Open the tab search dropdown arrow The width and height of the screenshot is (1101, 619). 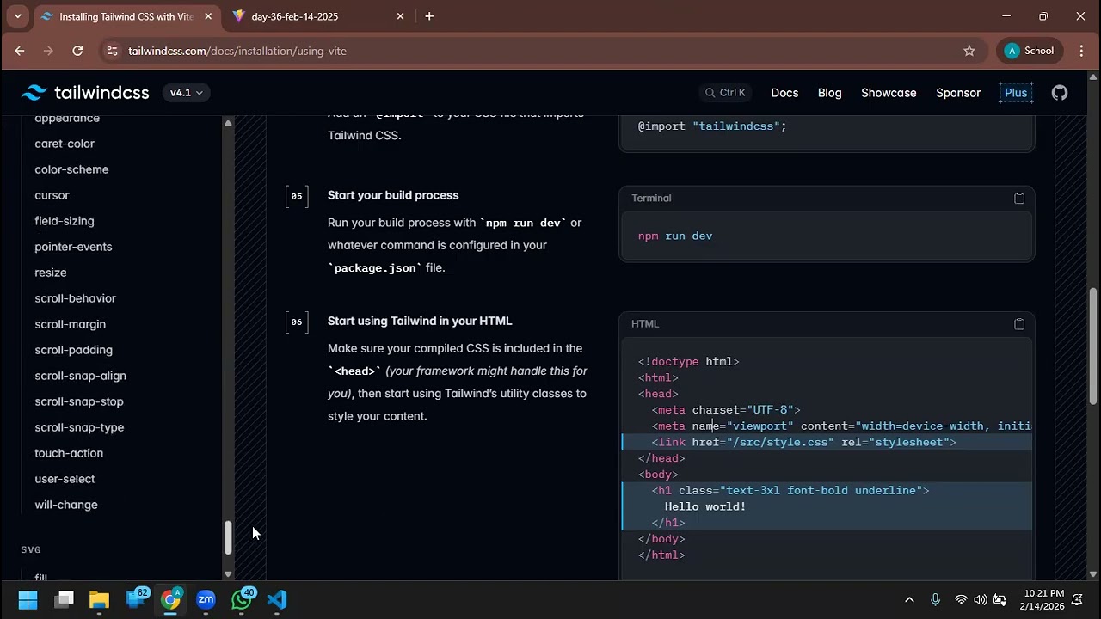pos(17,16)
